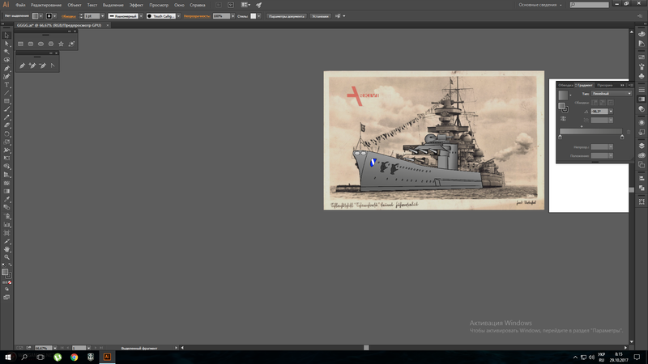Viewport: 648px width, 364px height.
Task: Open the Файл menu
Action: (x=21, y=5)
